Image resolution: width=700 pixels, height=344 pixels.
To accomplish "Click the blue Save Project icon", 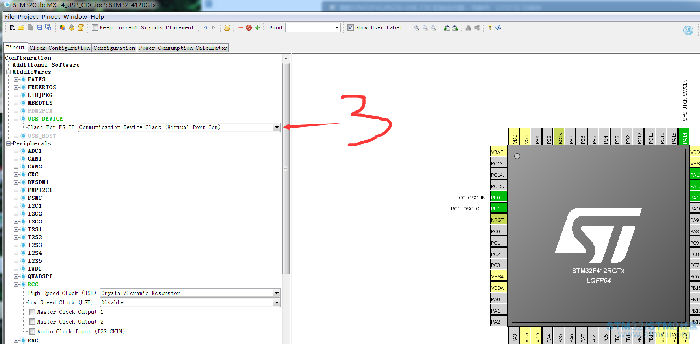I will click(39, 27).
